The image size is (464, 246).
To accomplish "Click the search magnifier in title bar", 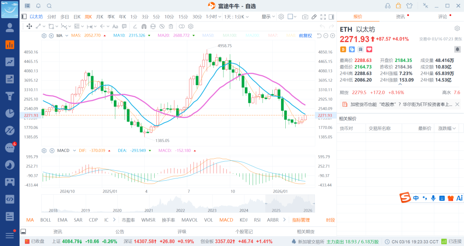I will (x=49, y=6).
